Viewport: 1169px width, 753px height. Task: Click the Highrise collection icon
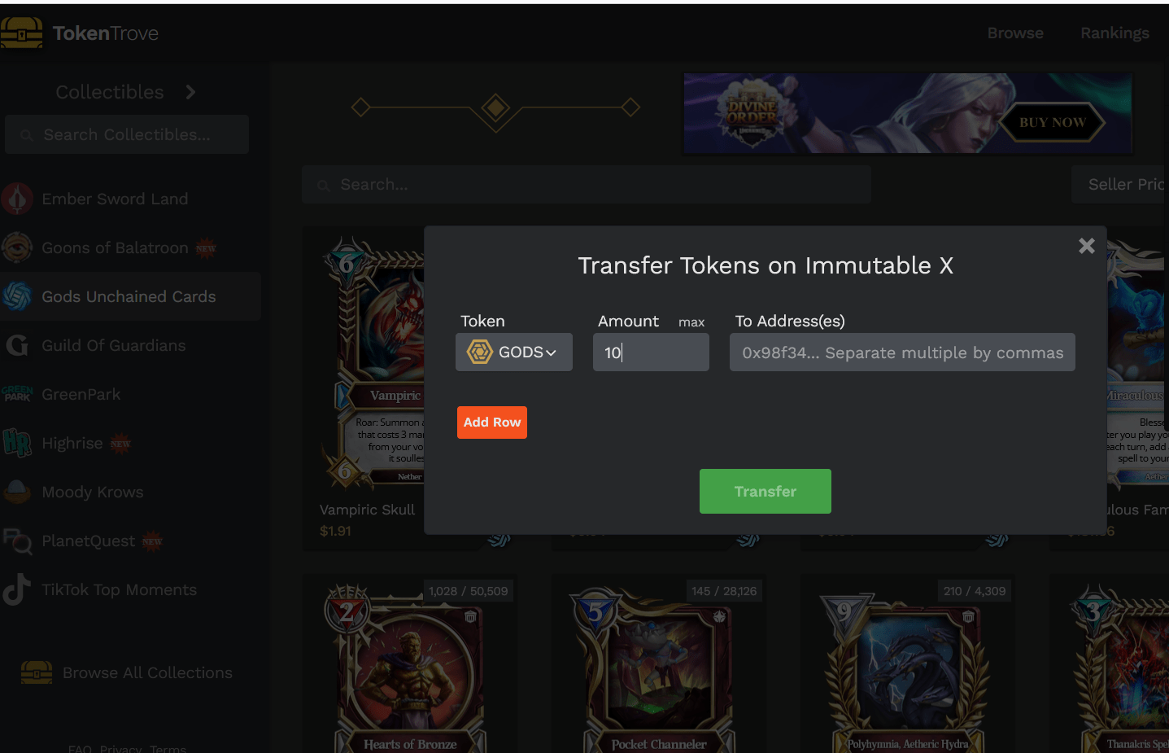(x=17, y=443)
